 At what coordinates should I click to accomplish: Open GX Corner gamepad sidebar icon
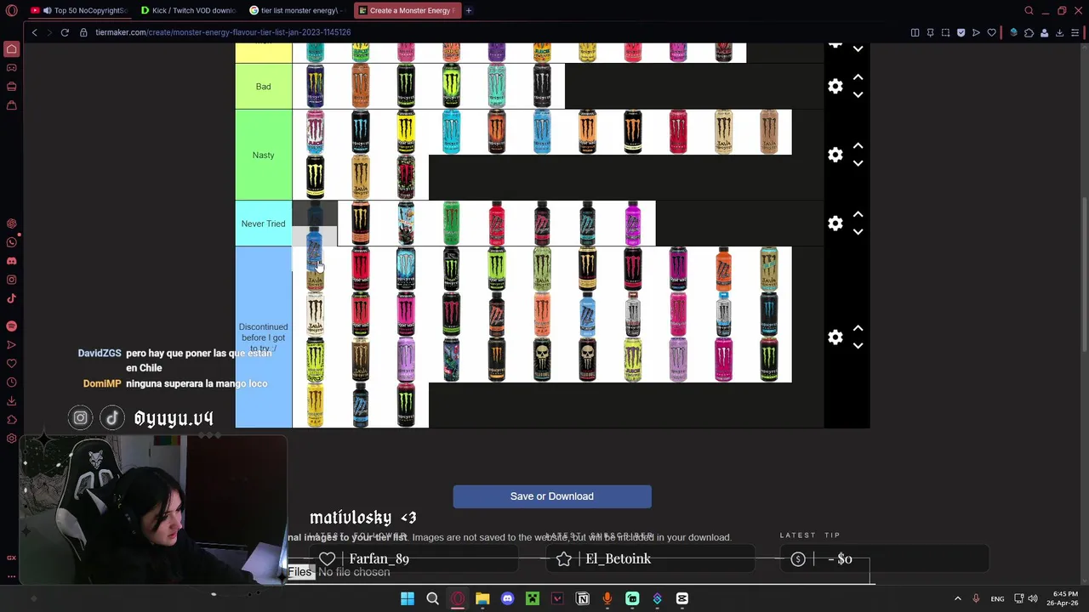[x=11, y=67]
